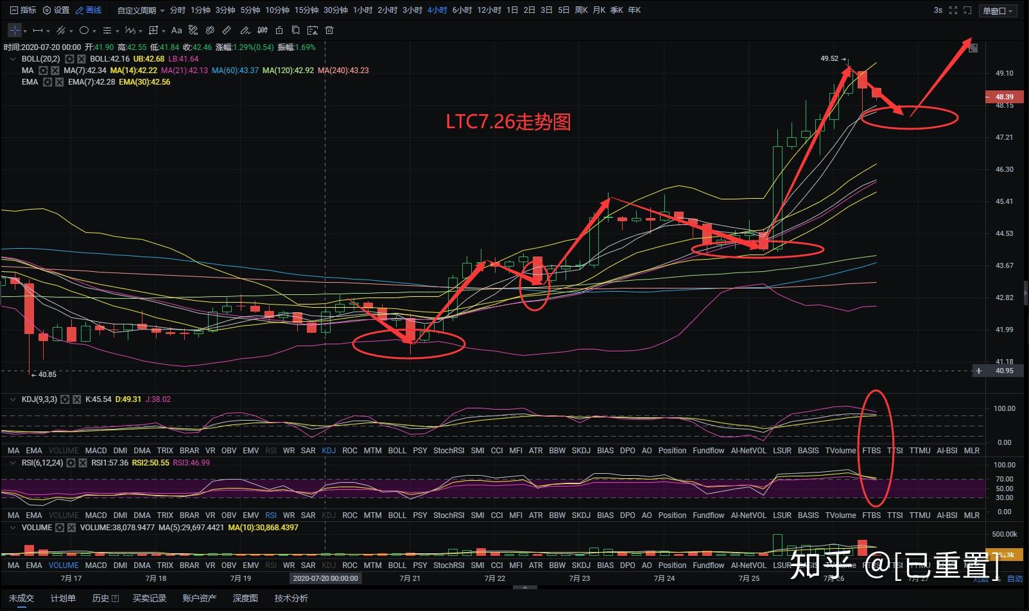Click the candlestick chart style icon

pyautogui.click(x=263, y=30)
